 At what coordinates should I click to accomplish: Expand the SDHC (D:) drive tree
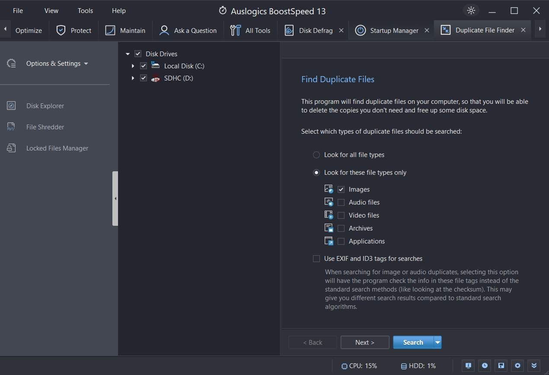[x=133, y=78]
